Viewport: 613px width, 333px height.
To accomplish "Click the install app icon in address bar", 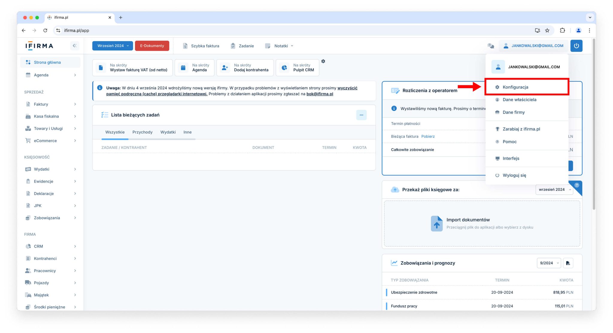I will (537, 30).
